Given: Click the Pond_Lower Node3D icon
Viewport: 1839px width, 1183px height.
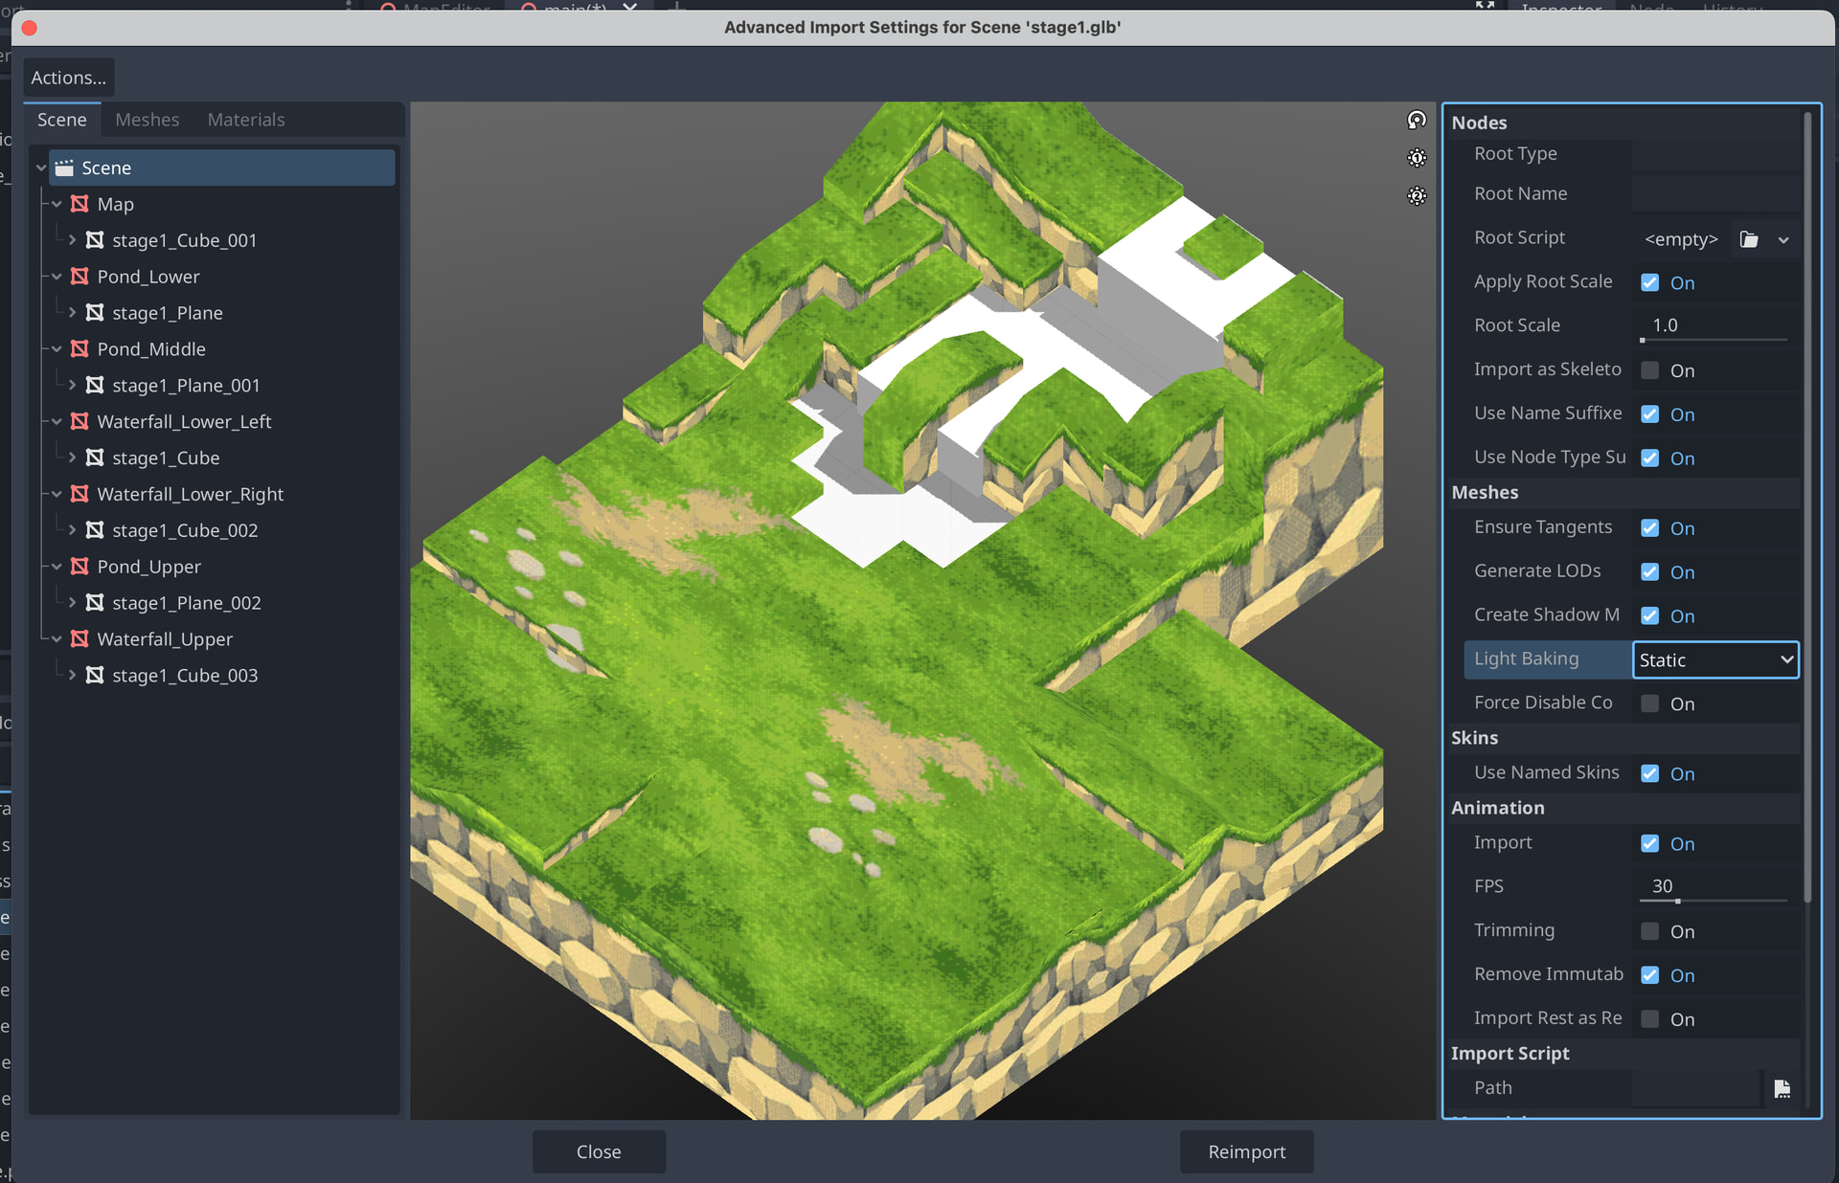Looking at the screenshot, I should pyautogui.click(x=79, y=277).
